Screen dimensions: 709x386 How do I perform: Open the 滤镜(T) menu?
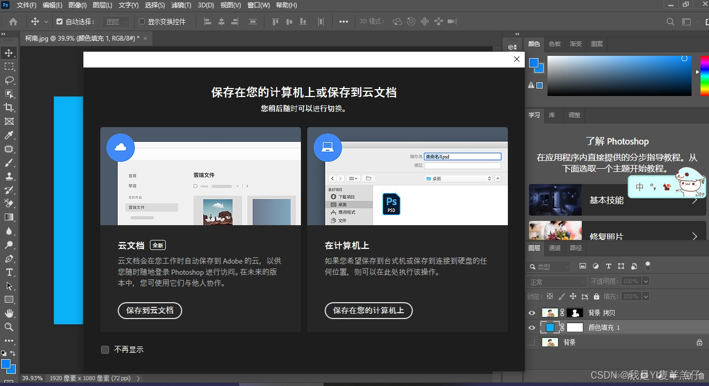point(181,5)
